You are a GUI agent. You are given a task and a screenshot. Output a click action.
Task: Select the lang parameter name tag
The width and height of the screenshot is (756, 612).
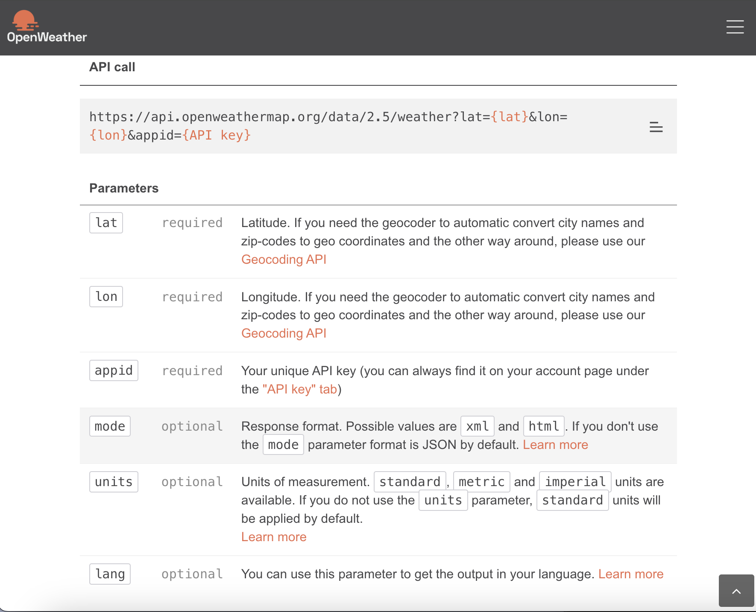pos(110,574)
